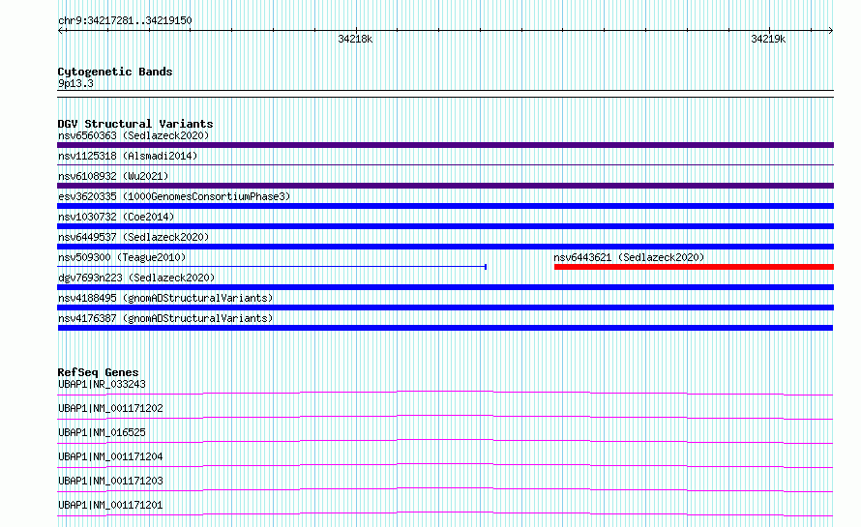Open variant nsv1125318 (Alsmadi2014) label

point(128,156)
